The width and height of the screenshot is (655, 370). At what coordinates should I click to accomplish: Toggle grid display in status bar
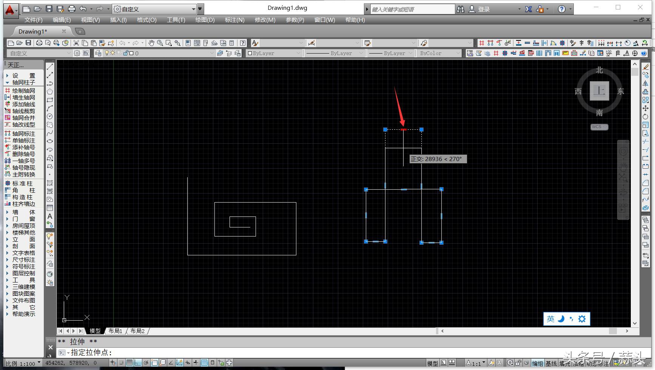point(129,363)
